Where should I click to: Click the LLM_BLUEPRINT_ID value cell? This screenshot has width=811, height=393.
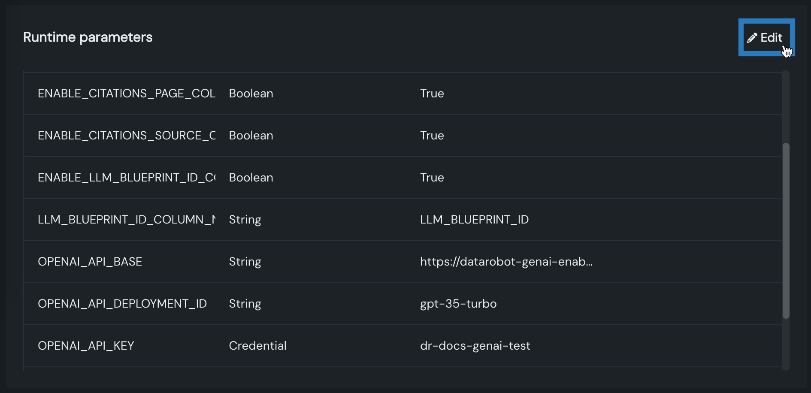pyautogui.click(x=474, y=220)
